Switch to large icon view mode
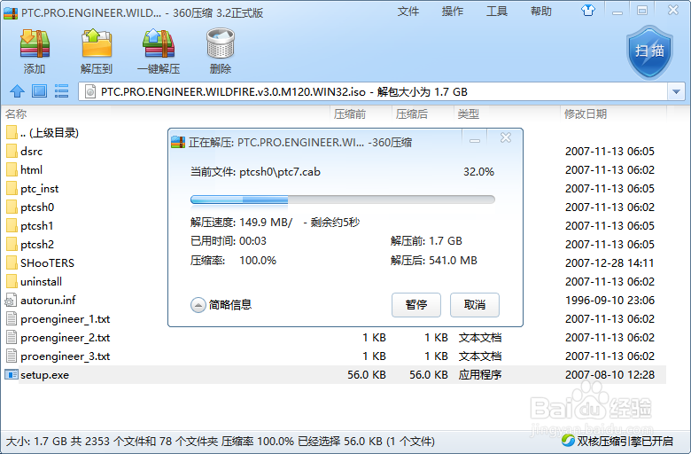 [39, 91]
